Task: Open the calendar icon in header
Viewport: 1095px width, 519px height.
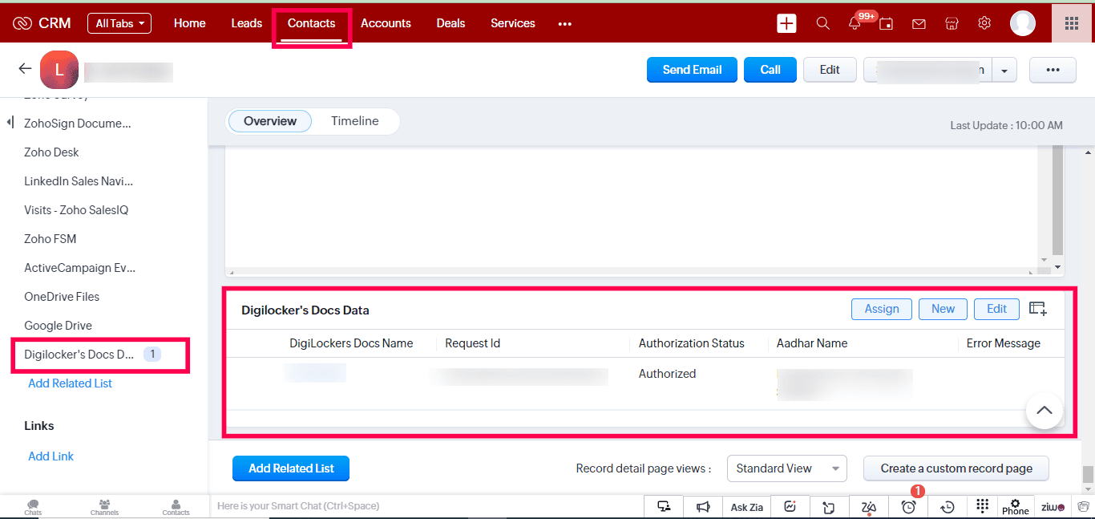Action: coord(887,23)
